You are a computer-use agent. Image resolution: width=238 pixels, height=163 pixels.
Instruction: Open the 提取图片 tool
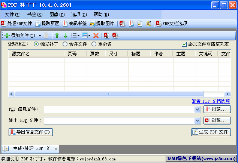pyautogui.click(x=102, y=24)
